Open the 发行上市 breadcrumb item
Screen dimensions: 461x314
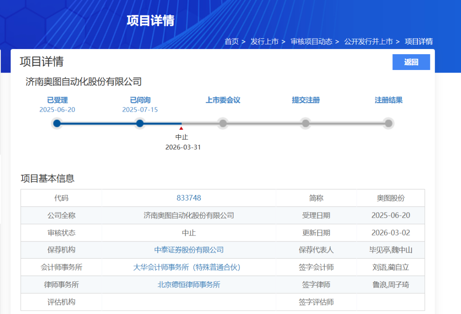coord(265,42)
